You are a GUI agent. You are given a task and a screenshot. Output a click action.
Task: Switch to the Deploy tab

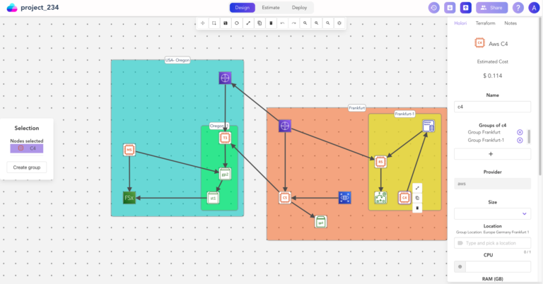pos(299,8)
